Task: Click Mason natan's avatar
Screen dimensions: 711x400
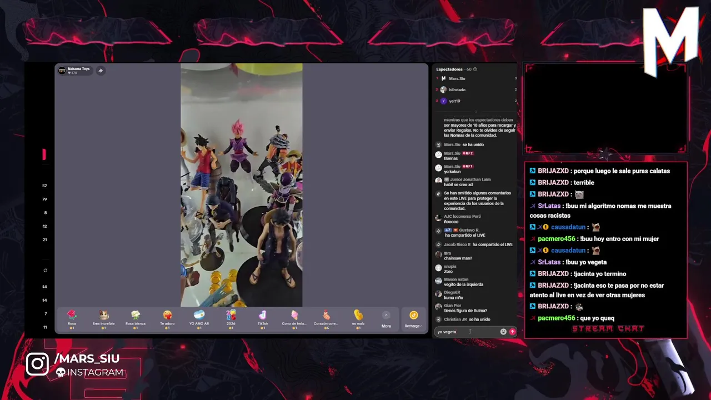Action: click(438, 281)
